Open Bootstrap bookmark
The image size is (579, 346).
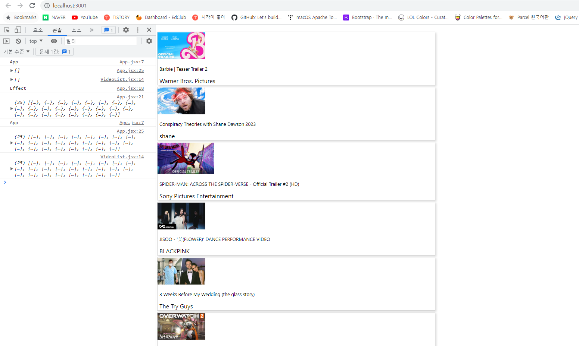click(368, 18)
